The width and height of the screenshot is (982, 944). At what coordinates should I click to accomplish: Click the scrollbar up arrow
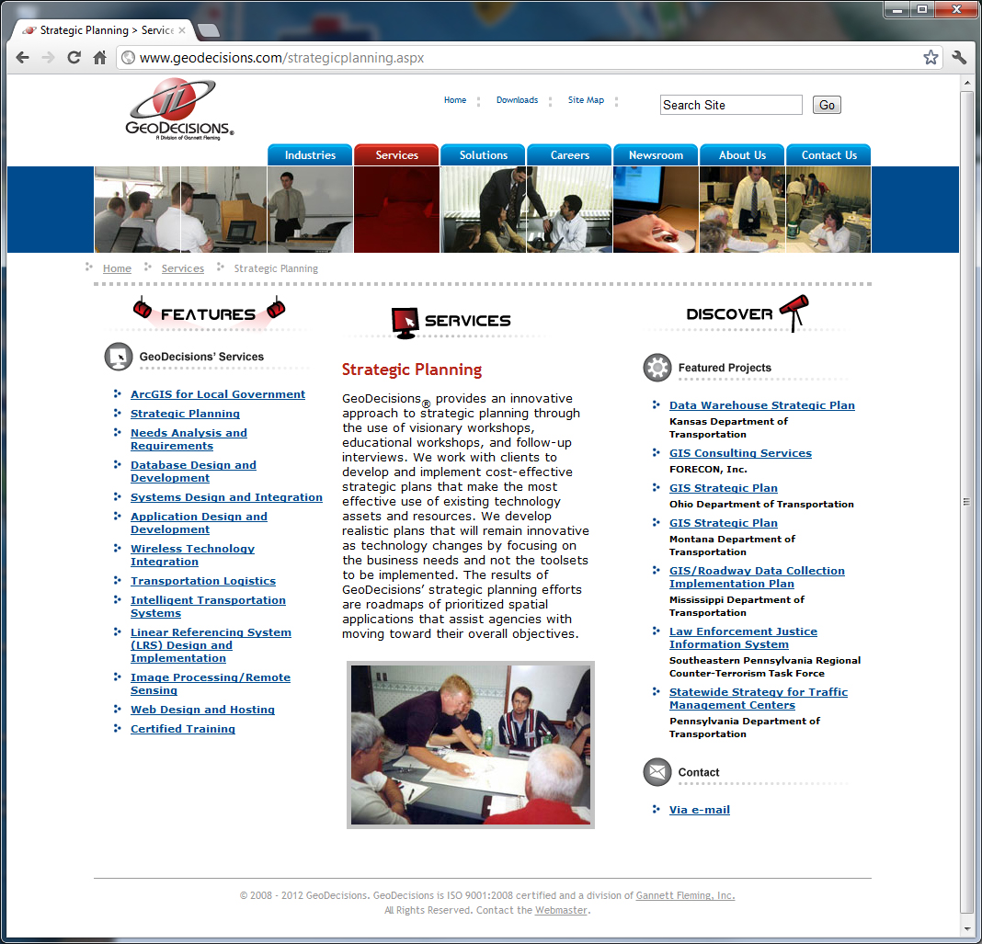coord(966,82)
